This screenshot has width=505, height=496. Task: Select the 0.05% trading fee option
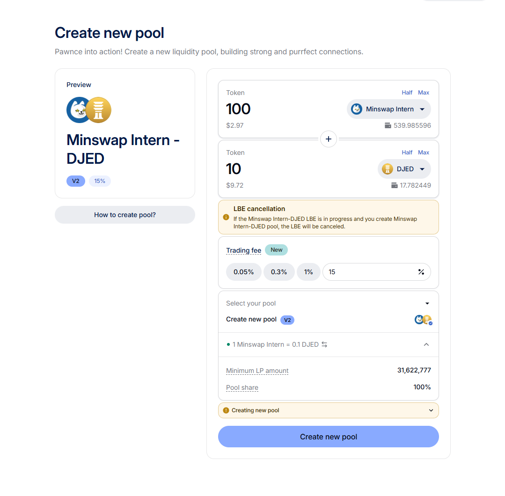pos(243,272)
